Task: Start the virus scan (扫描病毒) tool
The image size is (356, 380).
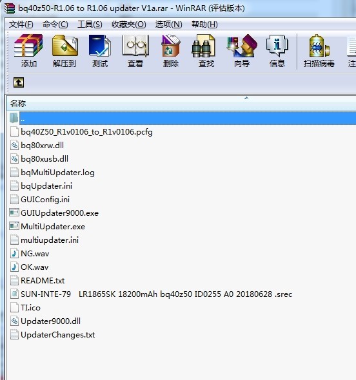Action: tap(319, 51)
